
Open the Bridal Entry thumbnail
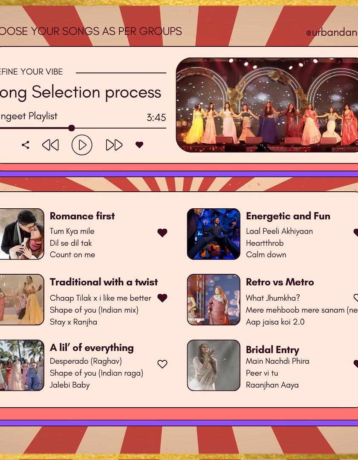point(214,365)
